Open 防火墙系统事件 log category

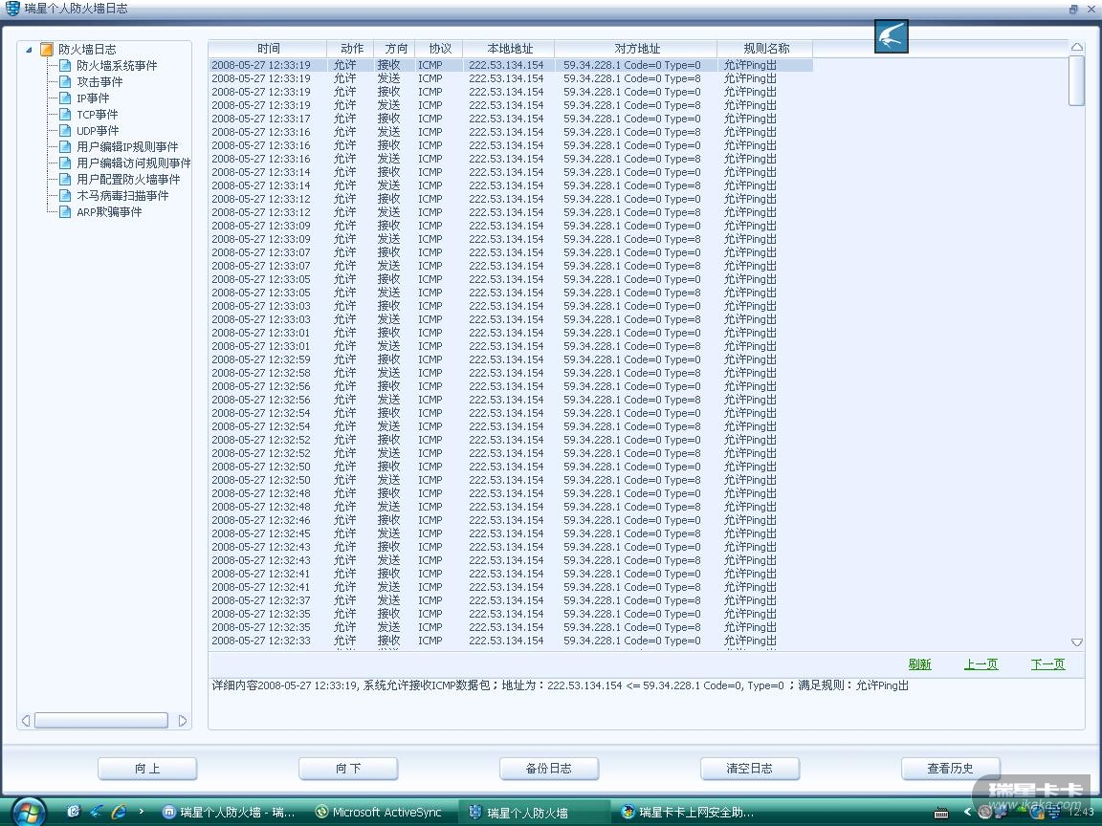117,65
